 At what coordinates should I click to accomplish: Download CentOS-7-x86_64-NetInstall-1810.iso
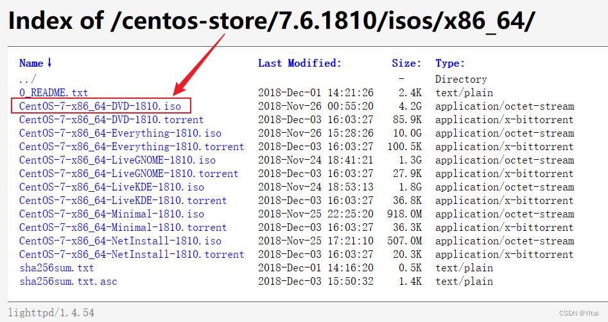click(x=120, y=241)
